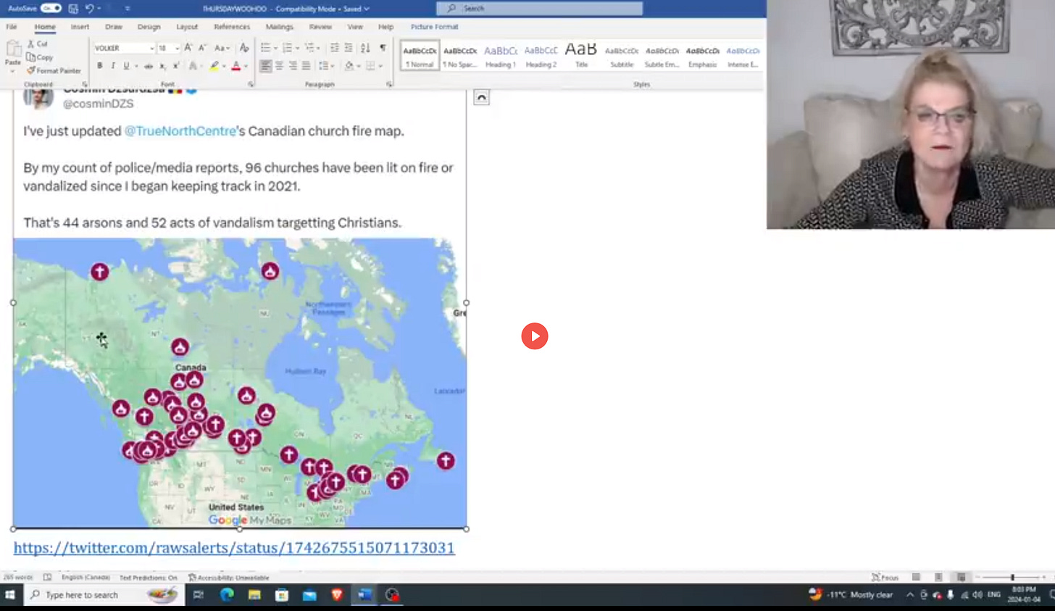Click the Multilevel list icon
This screenshot has height=611, width=1055.
pyautogui.click(x=309, y=48)
